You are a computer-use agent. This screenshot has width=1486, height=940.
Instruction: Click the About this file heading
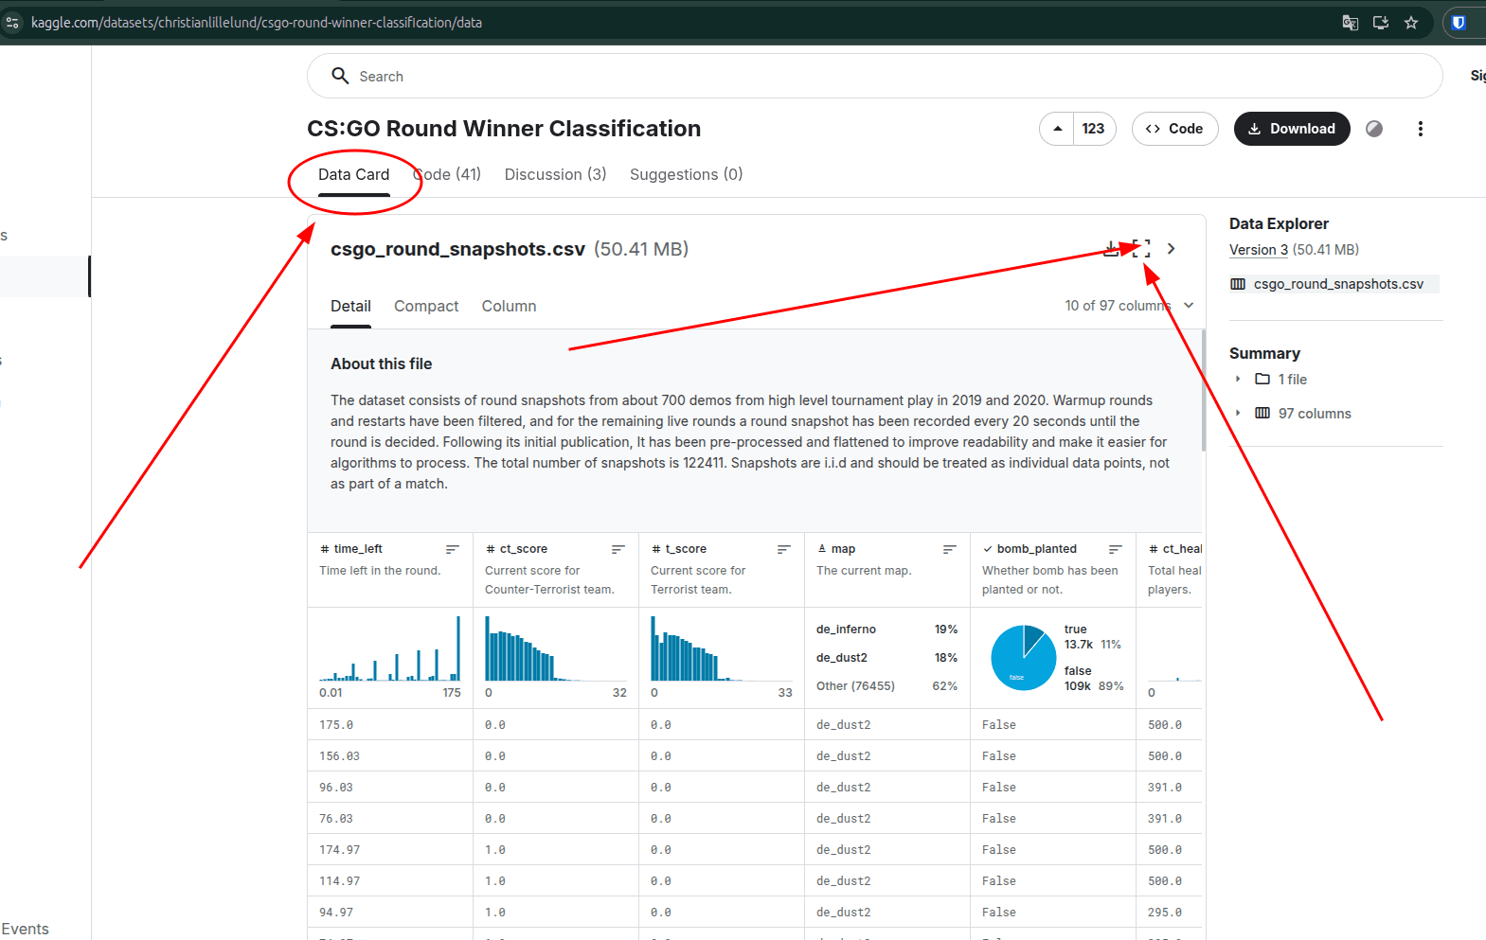381,364
